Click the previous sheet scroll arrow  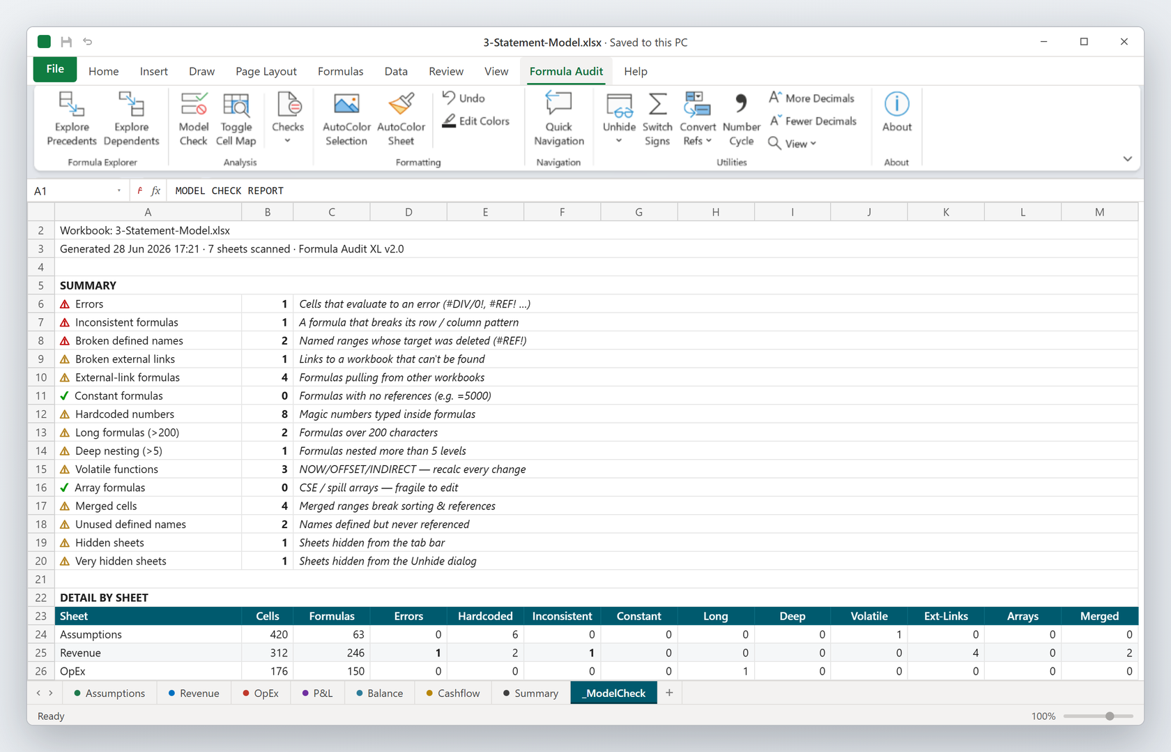(x=38, y=693)
